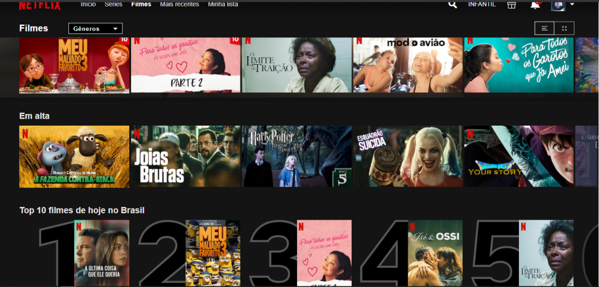
Task: Open the Esquadrão Suicida card
Action: 408,157
